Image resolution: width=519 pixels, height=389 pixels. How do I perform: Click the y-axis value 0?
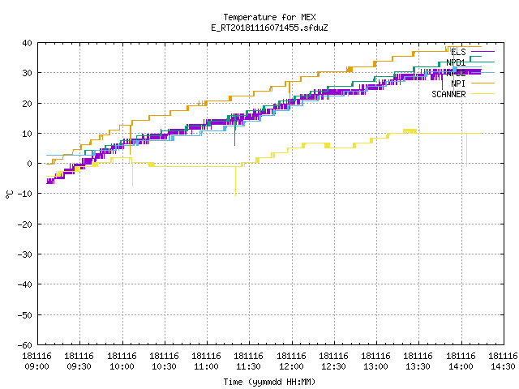pyautogui.click(x=30, y=164)
